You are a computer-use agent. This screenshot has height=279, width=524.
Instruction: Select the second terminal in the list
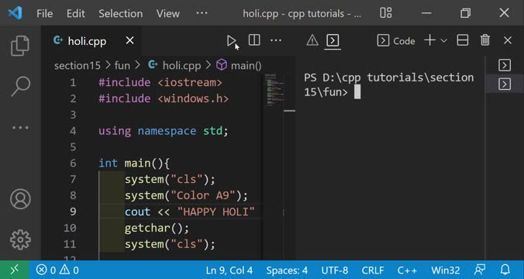point(505,84)
